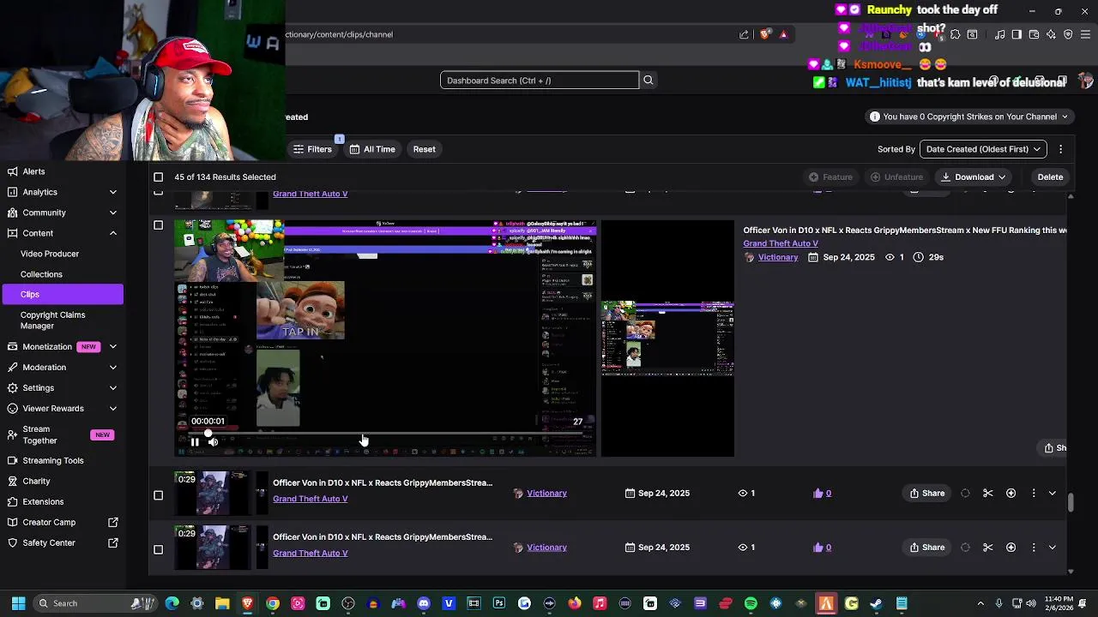Open Victionary channel link in expanded clip
Screen dimensions: 1098x617
(x=778, y=257)
